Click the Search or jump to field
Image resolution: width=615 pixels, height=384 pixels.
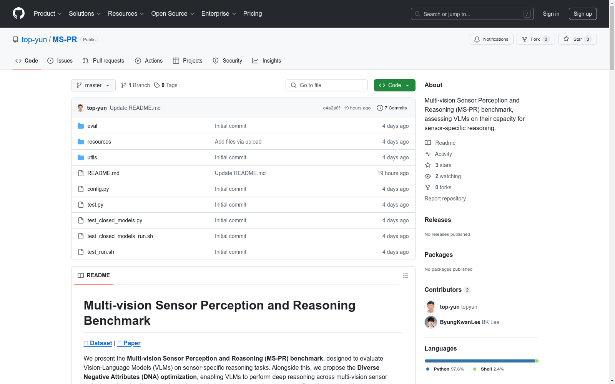coord(472,14)
